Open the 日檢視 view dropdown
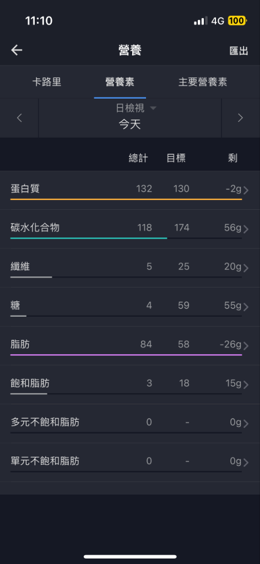The height and width of the screenshot is (564, 260). 136,108
